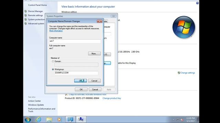This screenshot has width=220, height=123.
Task: Switch to the last taskbar computer icon
Action: (x=81, y=120)
